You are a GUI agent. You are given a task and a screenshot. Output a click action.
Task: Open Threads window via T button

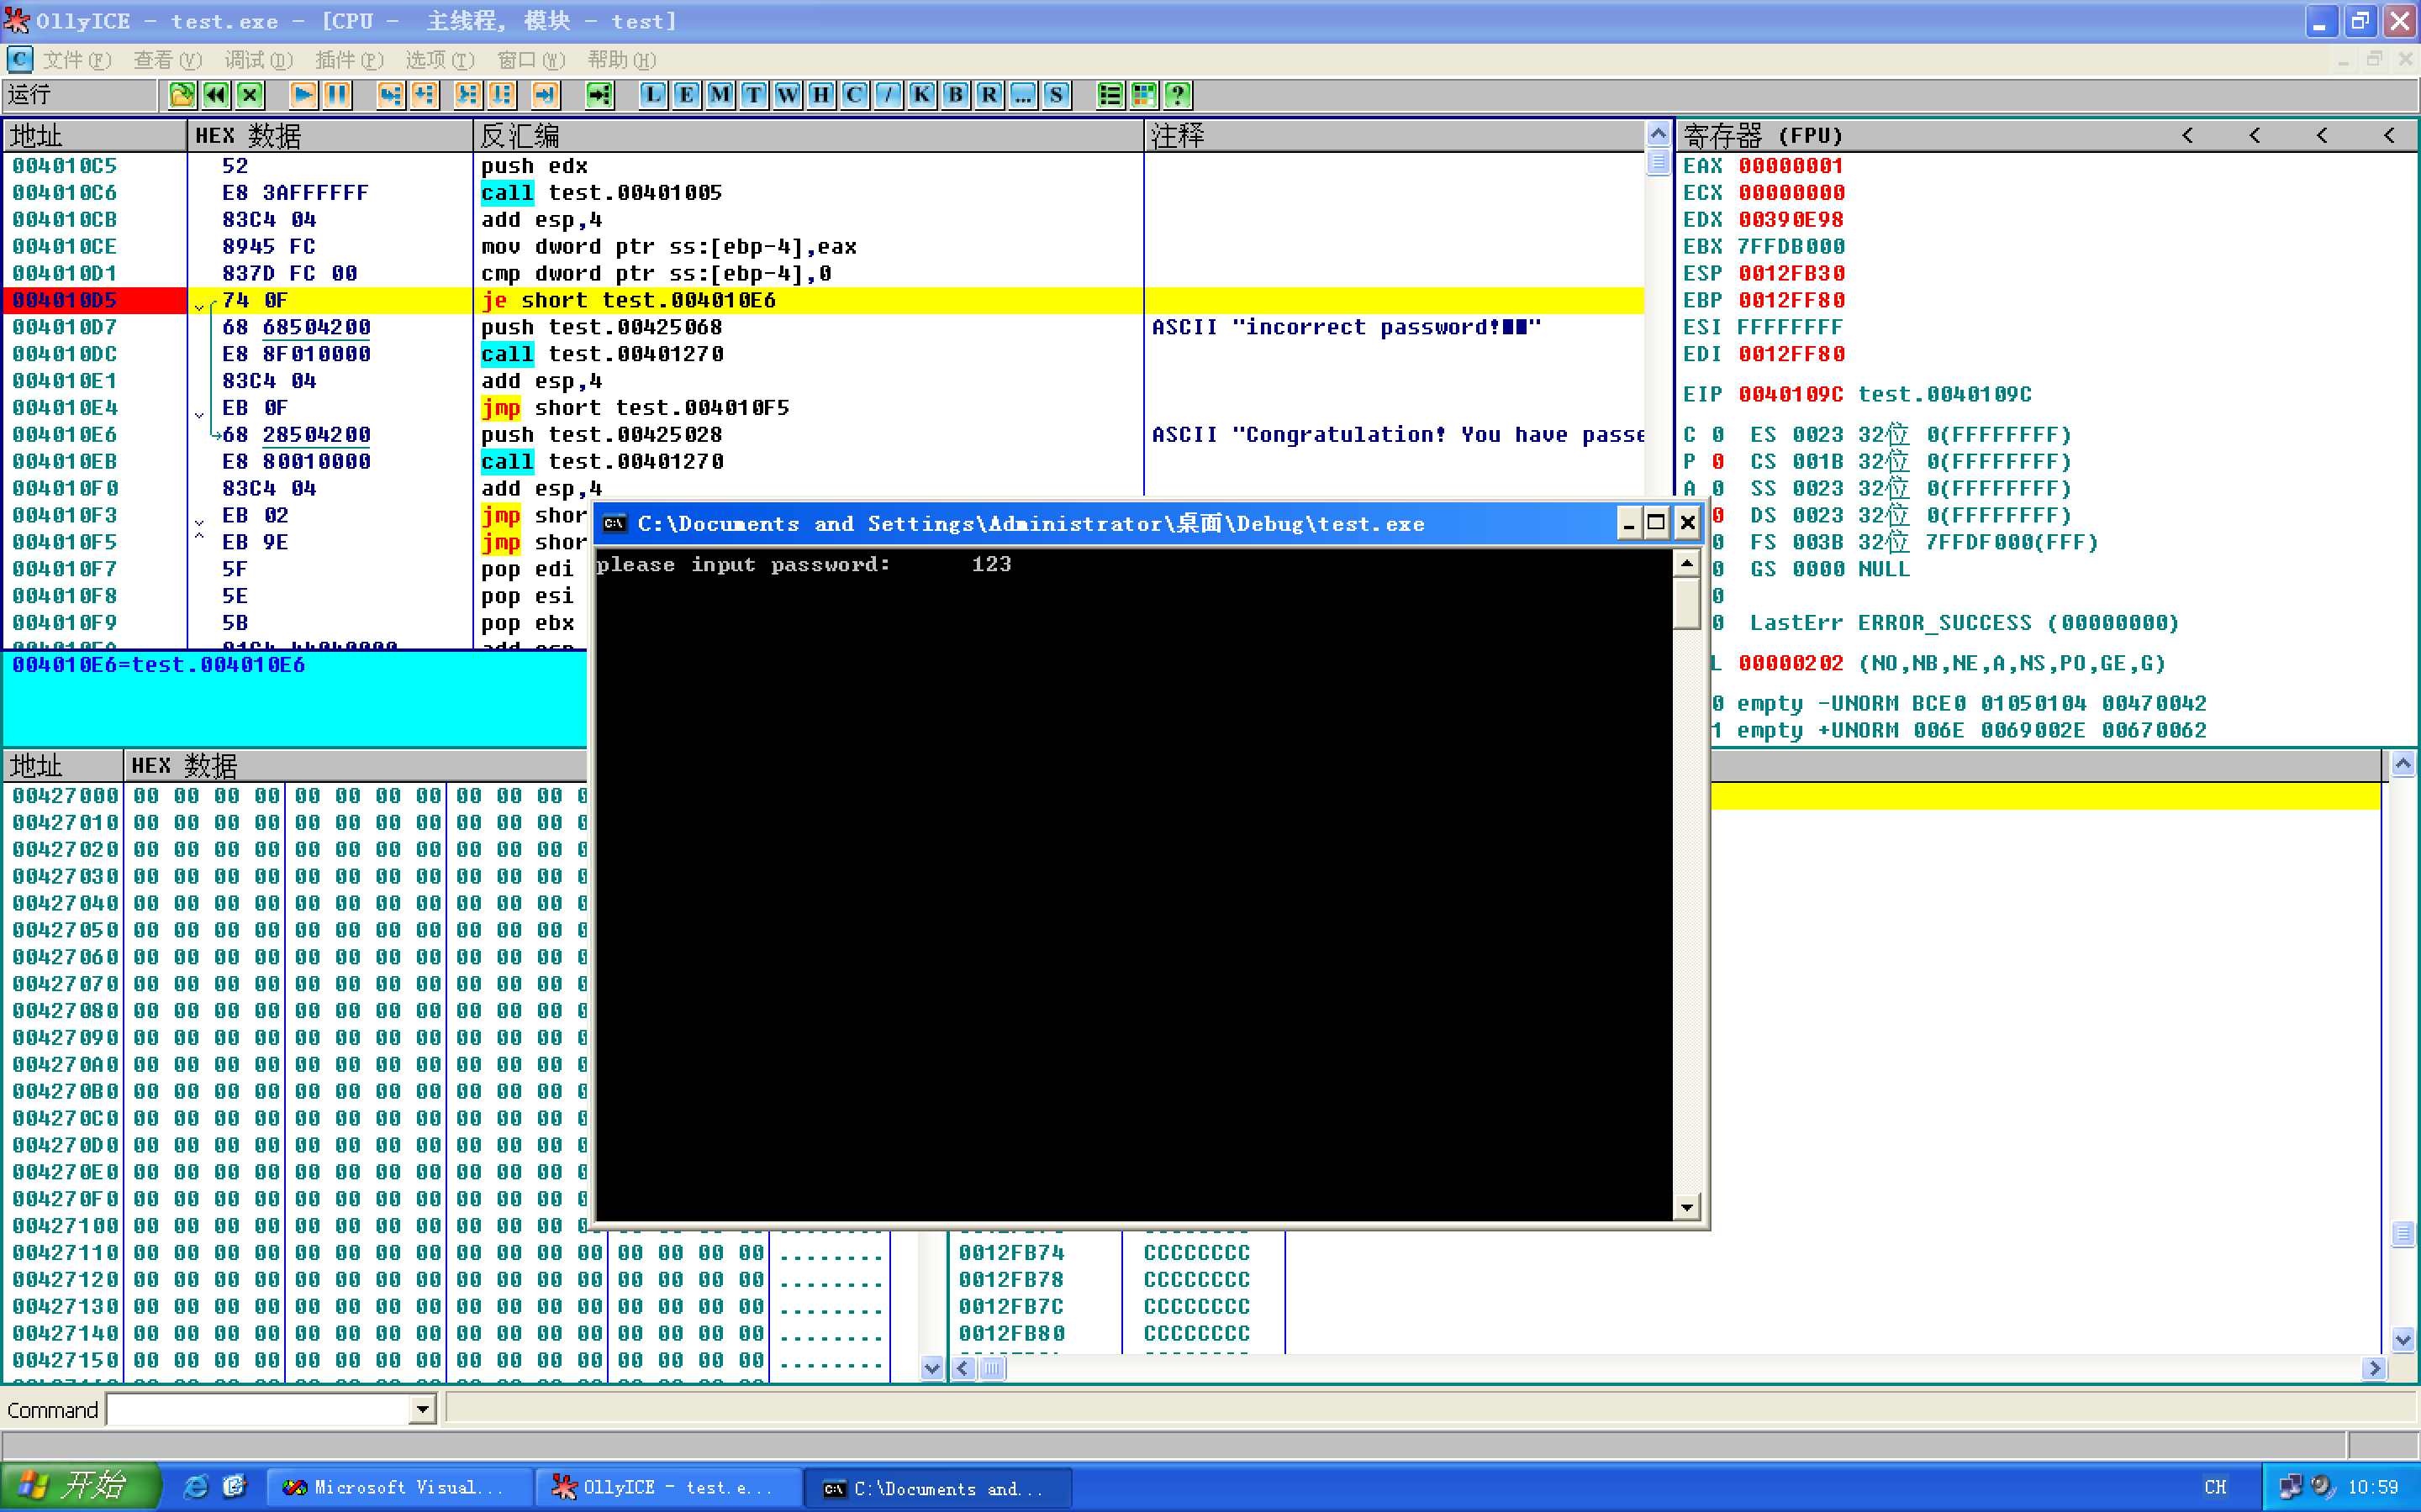(753, 95)
